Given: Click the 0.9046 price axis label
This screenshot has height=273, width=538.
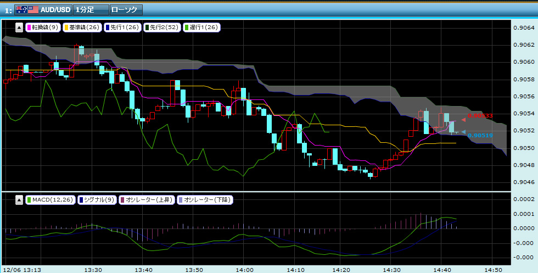Looking at the screenshot, I should [524, 182].
